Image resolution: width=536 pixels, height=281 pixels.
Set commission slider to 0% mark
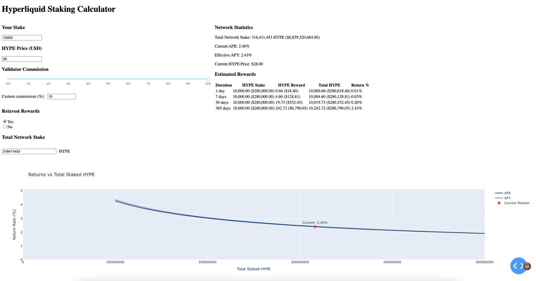8,79
